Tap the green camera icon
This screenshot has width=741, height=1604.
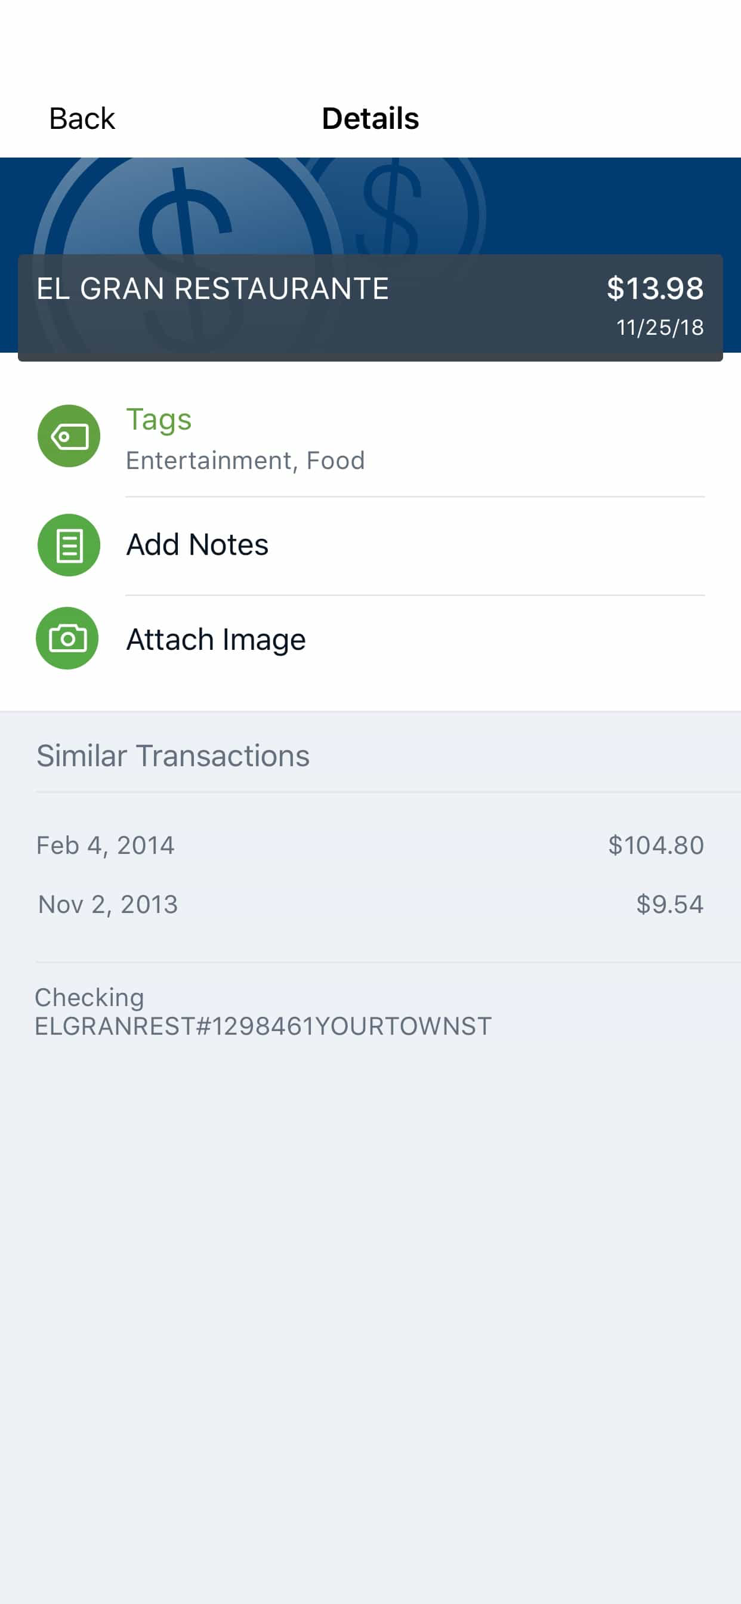pyautogui.click(x=67, y=638)
